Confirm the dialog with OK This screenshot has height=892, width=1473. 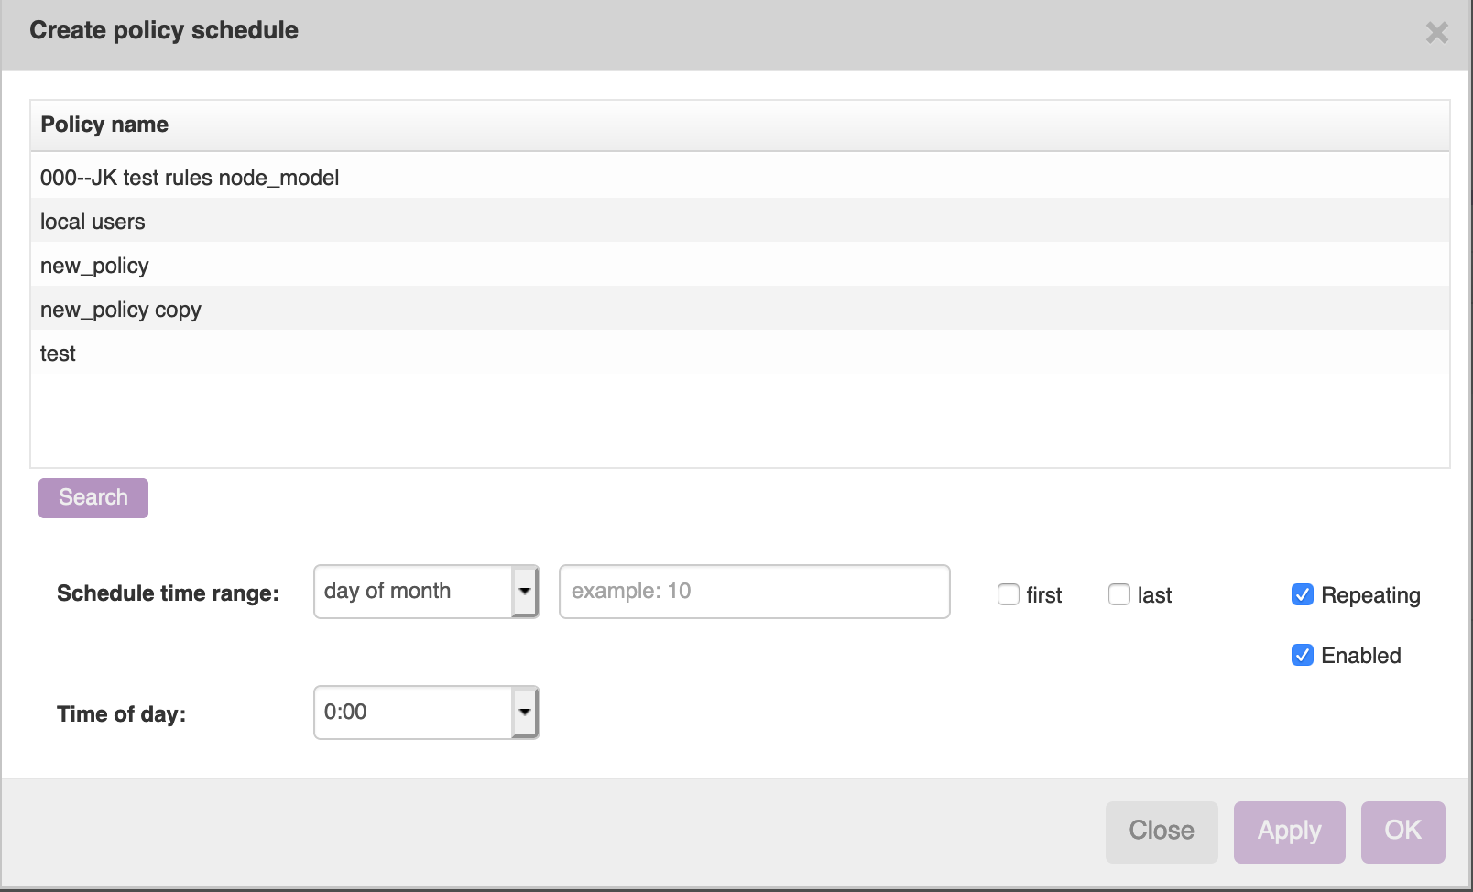[x=1402, y=832]
